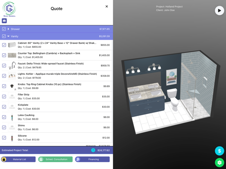The image size is (226, 169).
Task: Click the cabinet knob thumbnail
Action: (x=12, y=86)
